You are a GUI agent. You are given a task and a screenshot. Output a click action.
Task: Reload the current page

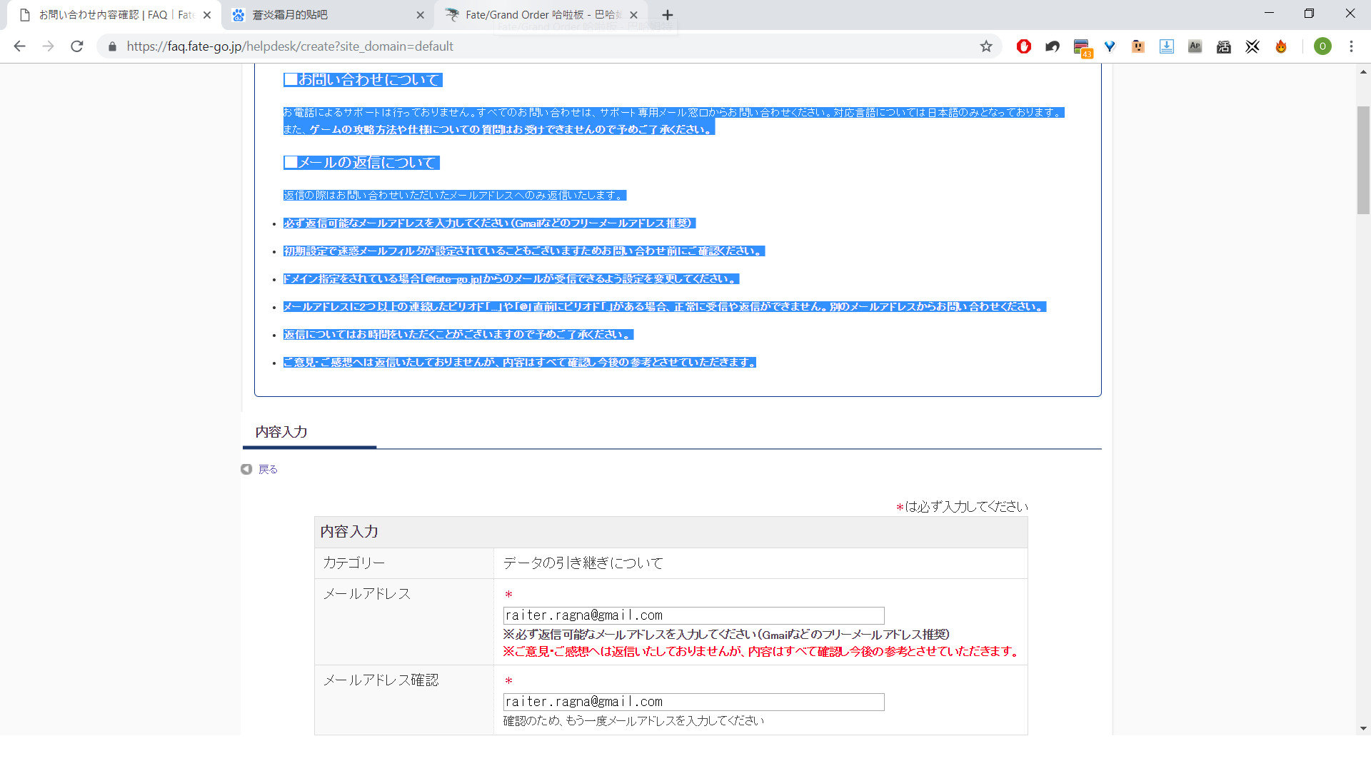(77, 46)
